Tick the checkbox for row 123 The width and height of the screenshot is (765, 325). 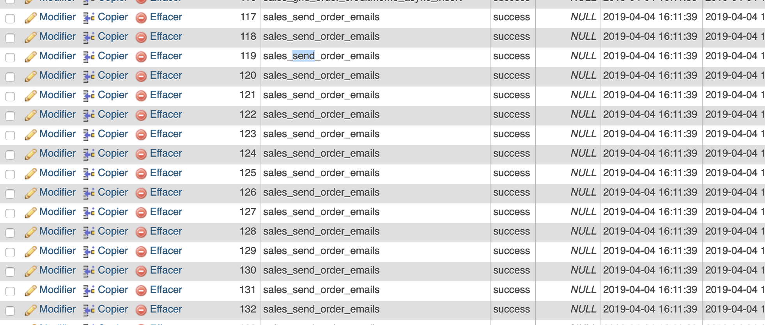pyautogui.click(x=10, y=136)
